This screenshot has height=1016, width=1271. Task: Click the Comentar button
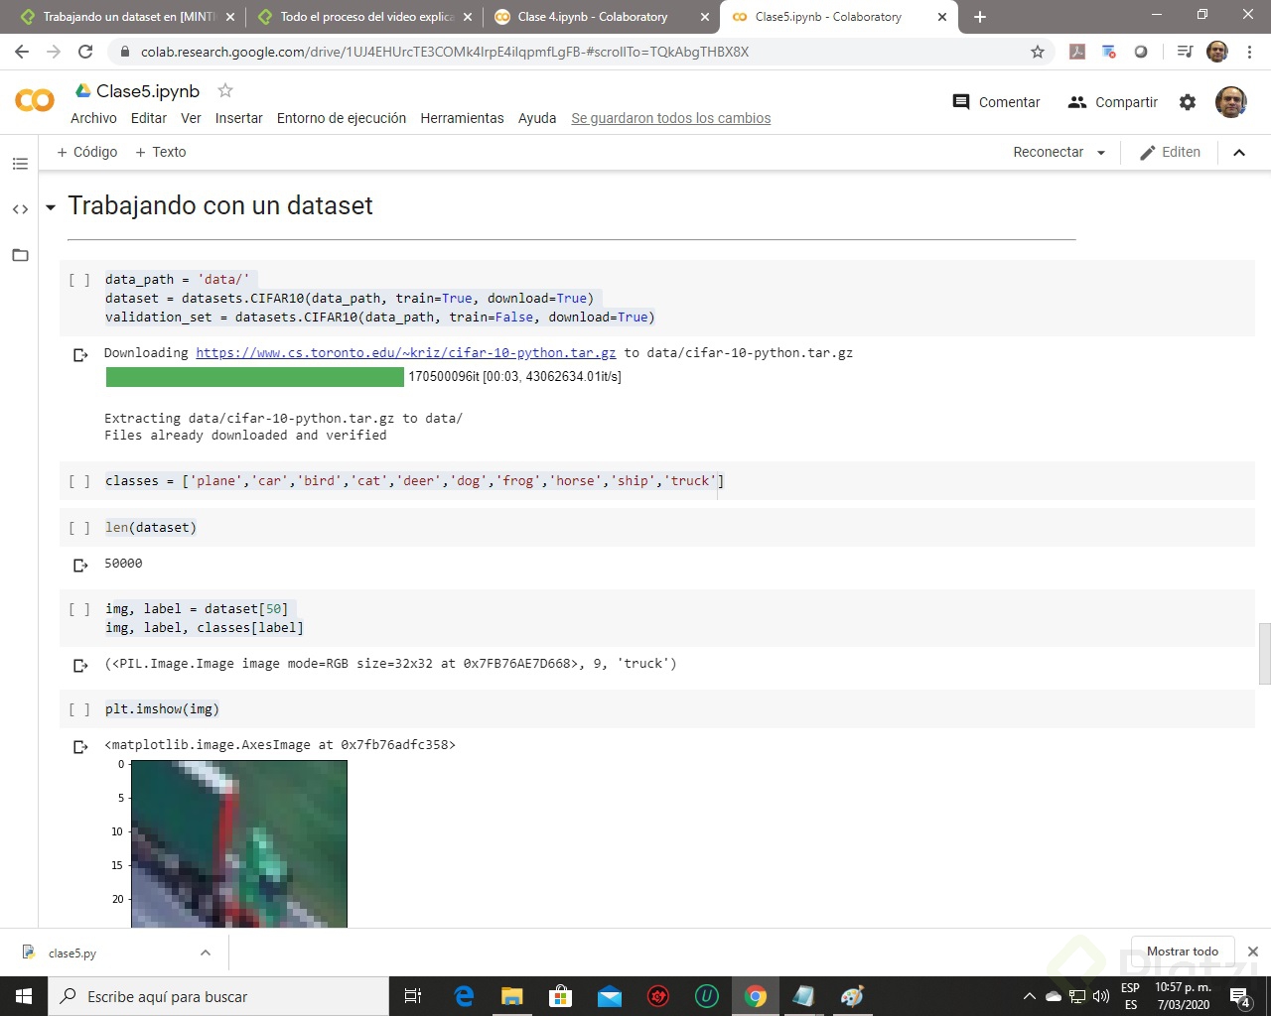pos(996,102)
